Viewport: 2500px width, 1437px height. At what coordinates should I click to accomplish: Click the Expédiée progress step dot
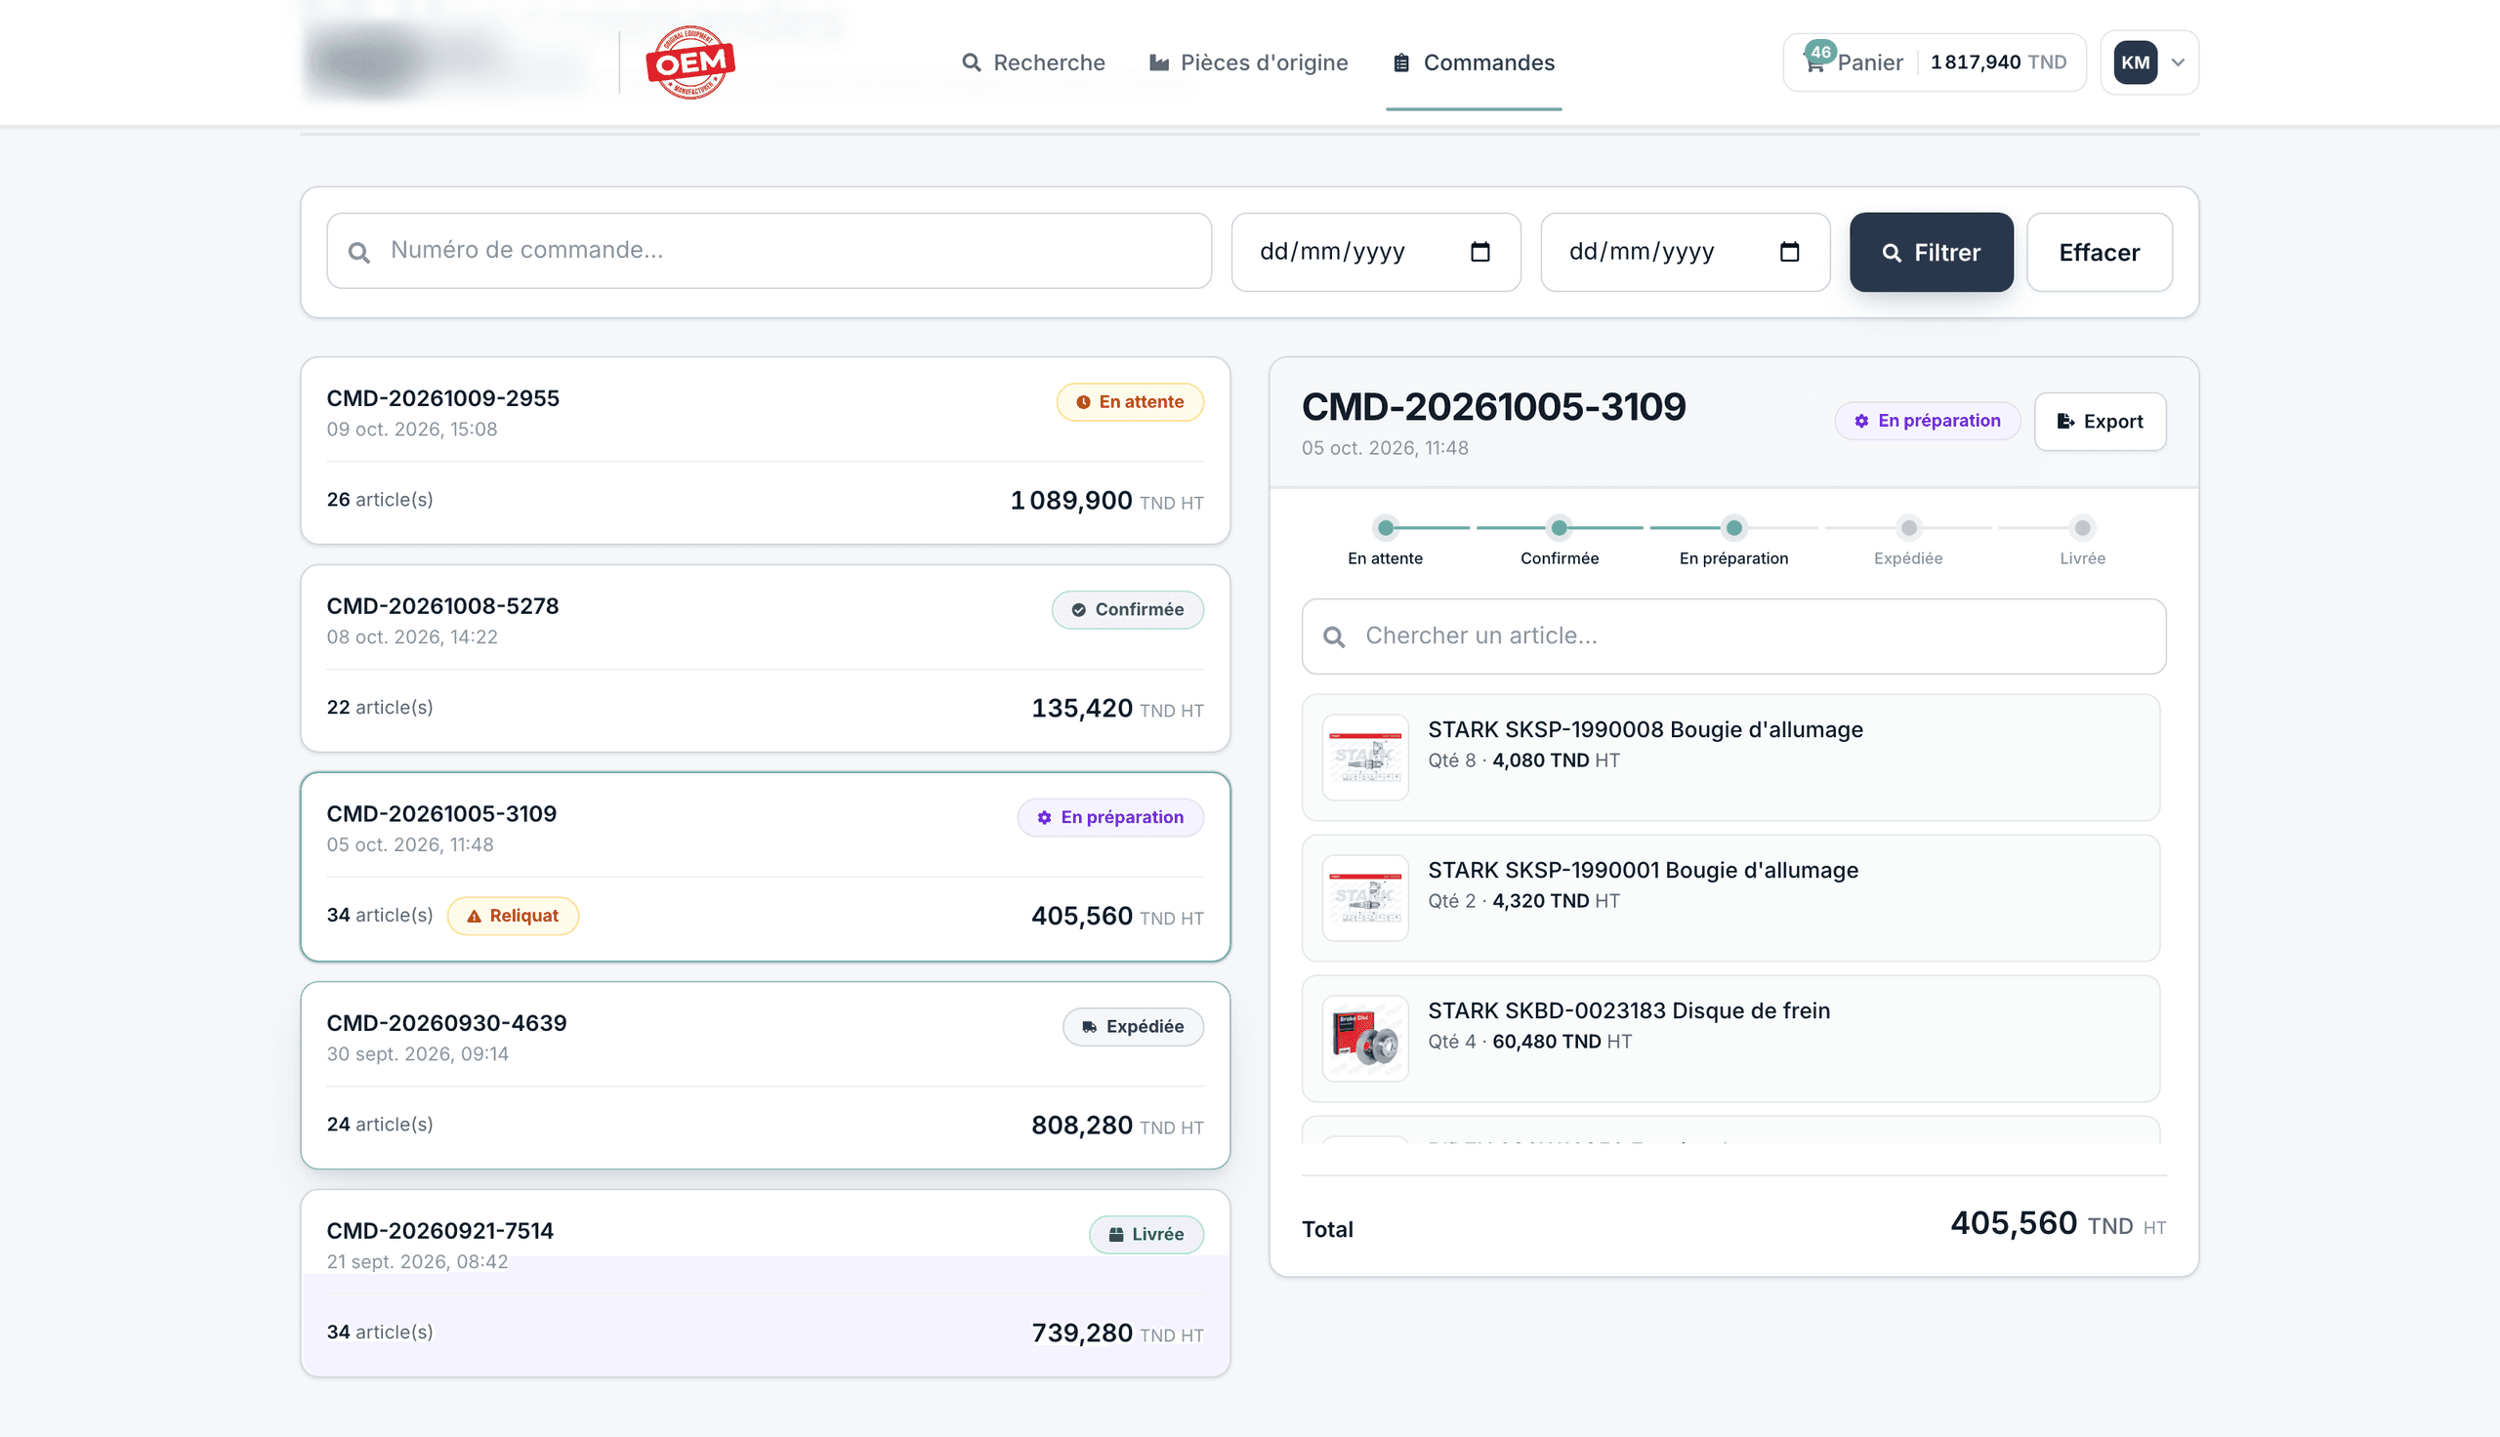1908,528
